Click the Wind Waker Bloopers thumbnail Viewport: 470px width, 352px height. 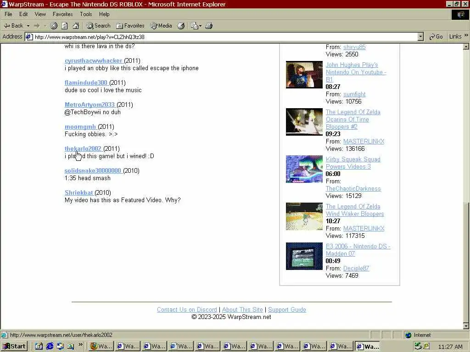click(304, 216)
